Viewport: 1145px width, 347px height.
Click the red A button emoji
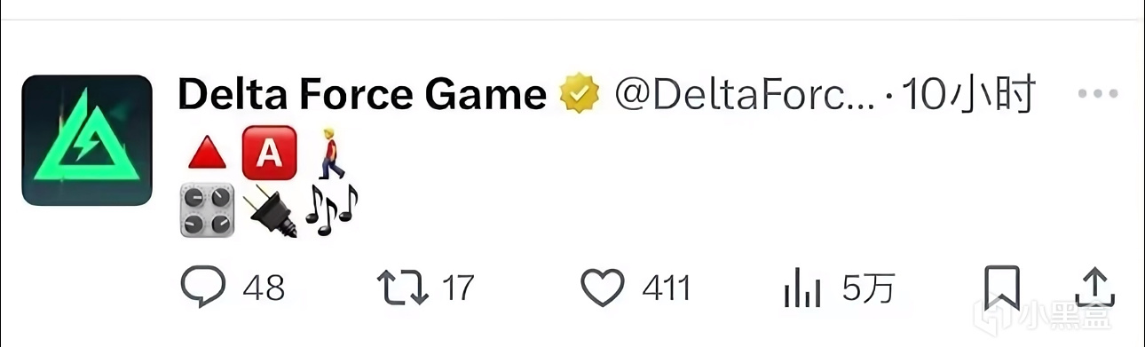[x=264, y=153]
